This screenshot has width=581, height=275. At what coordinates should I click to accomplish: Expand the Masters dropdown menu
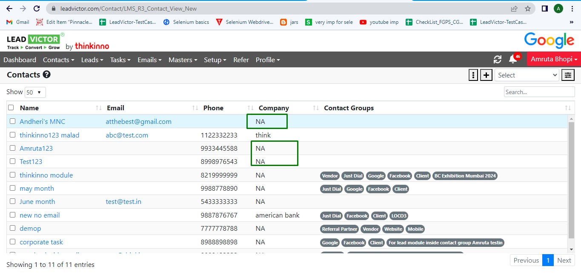[183, 60]
